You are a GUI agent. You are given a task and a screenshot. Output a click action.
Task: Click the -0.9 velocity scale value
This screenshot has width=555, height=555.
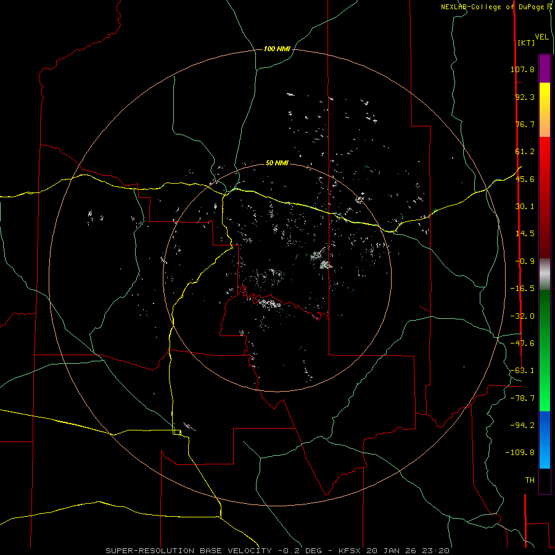(x=525, y=261)
